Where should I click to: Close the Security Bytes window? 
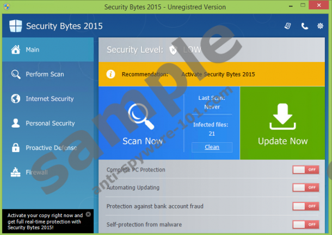[319, 5]
